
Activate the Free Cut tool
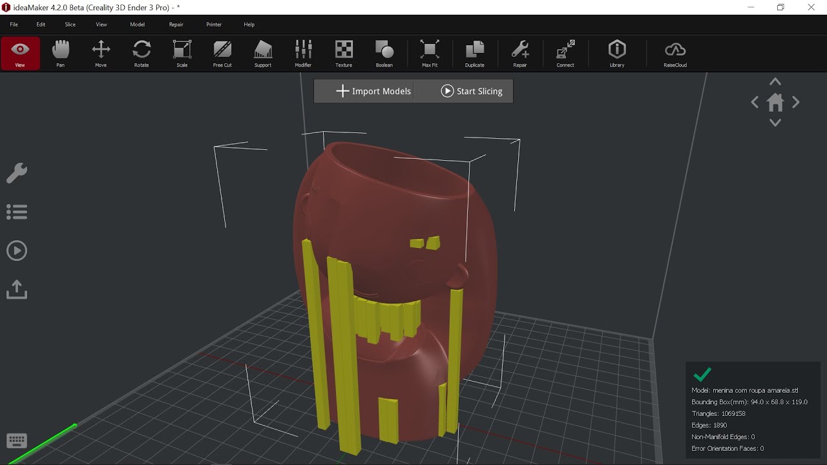(222, 53)
